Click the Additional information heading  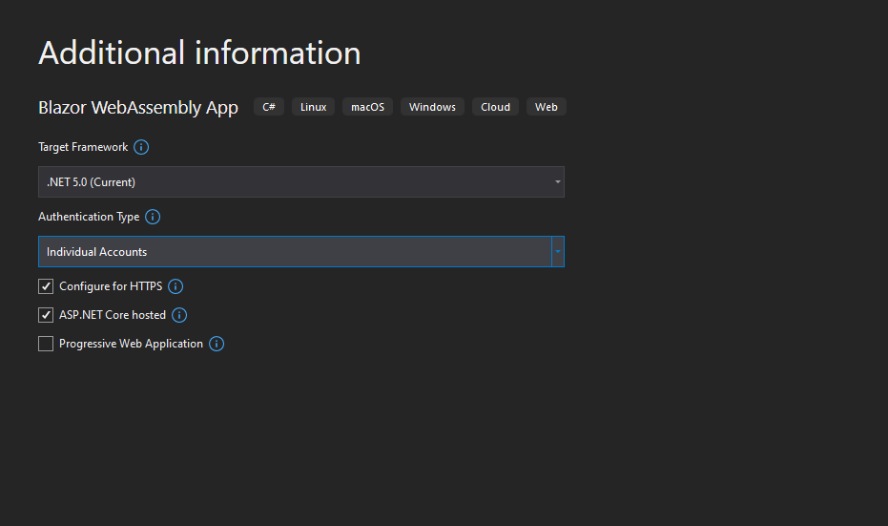pos(199,53)
